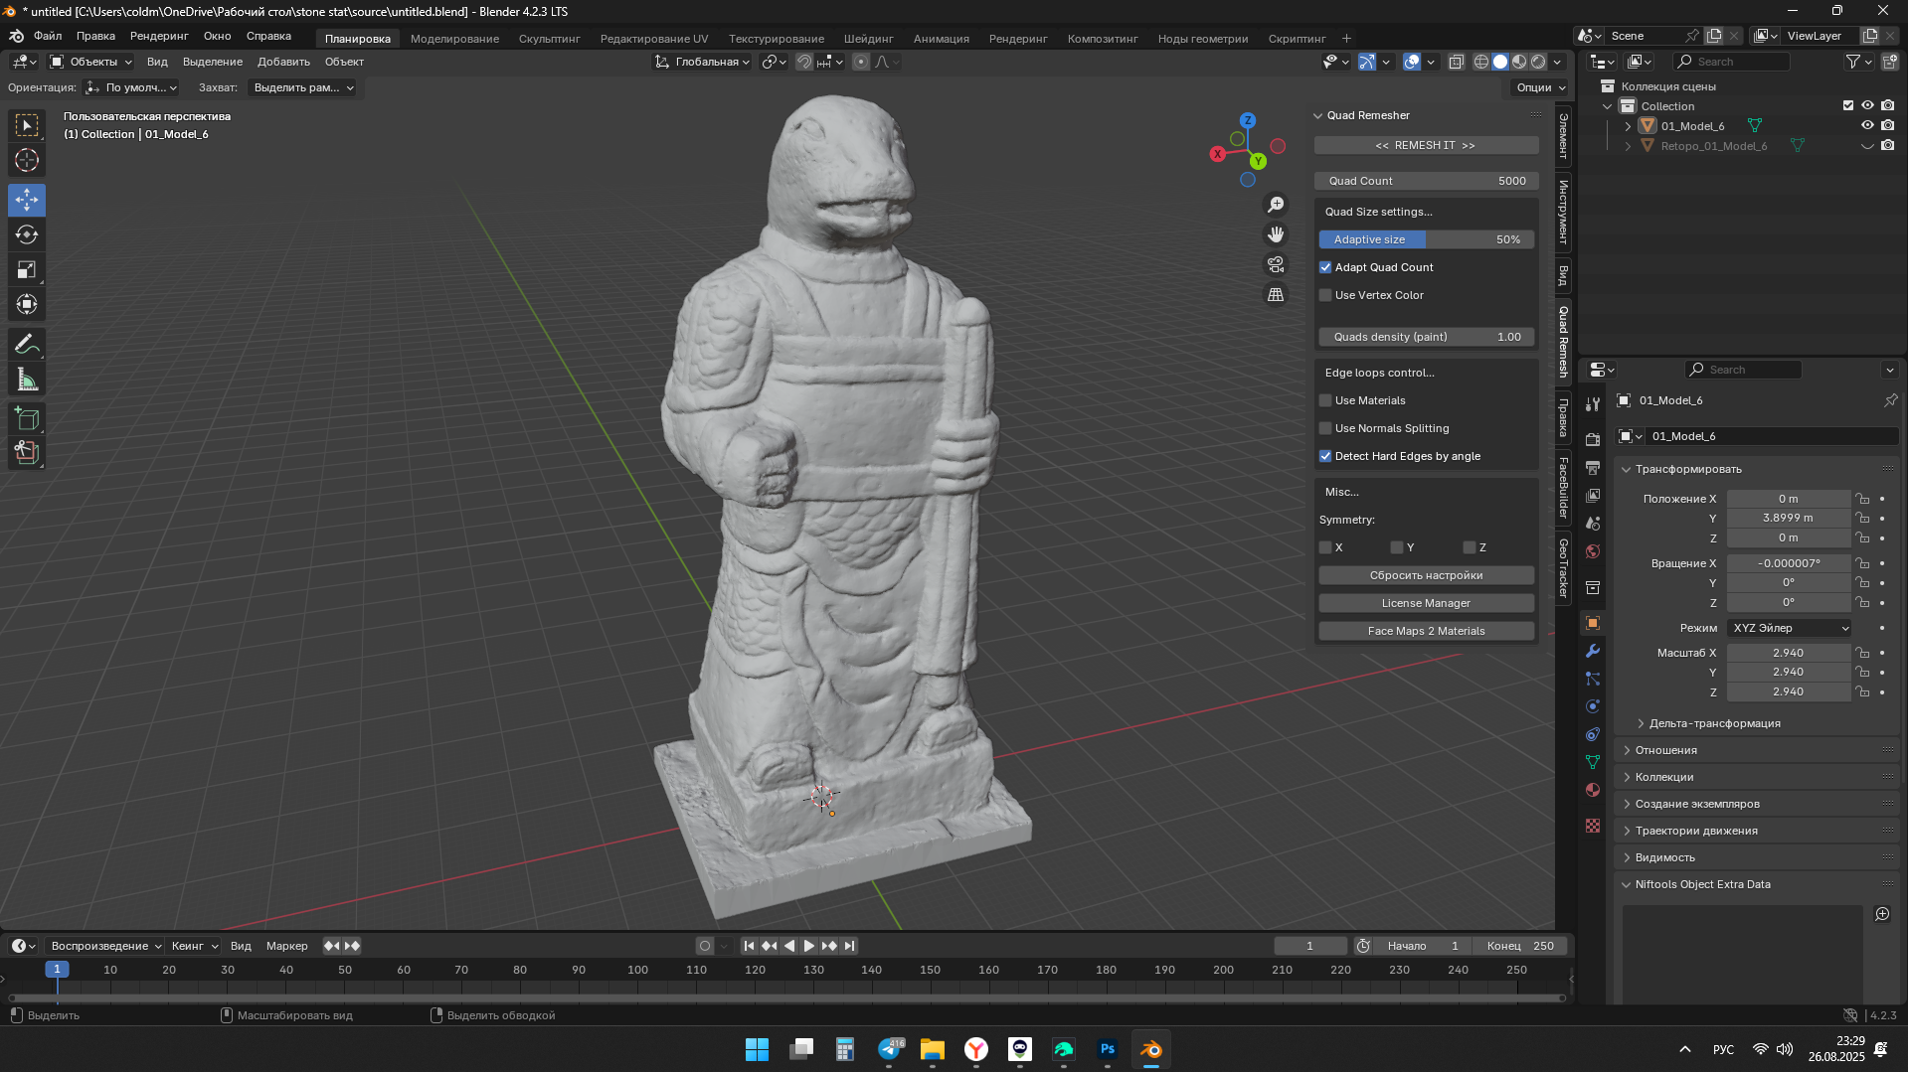This screenshot has width=1908, height=1072.
Task: Switch to wireframe viewport shading
Action: tap(1481, 62)
